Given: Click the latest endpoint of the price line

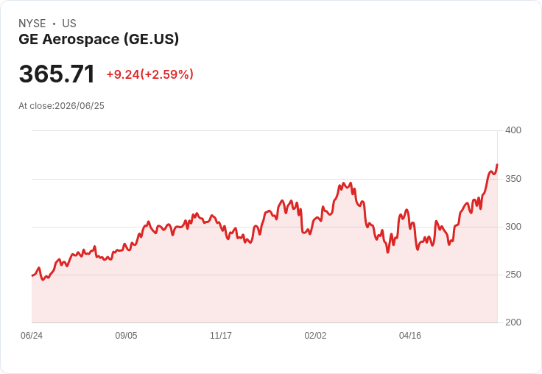Looking at the screenshot, I should coord(497,165).
